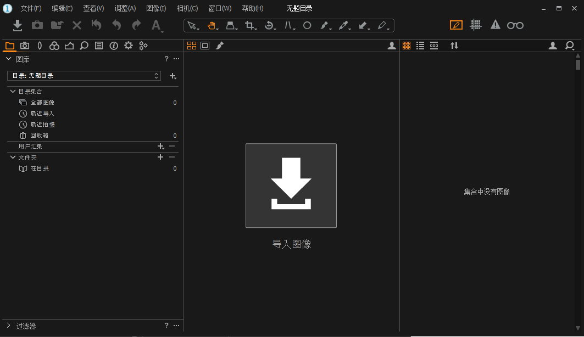Select the Keystone tool
This screenshot has height=337, width=584.
289,25
